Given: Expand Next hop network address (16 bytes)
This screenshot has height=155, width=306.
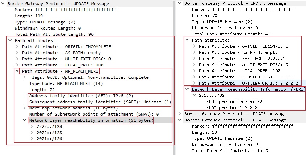Looking at the screenshot, I should [24, 108].
